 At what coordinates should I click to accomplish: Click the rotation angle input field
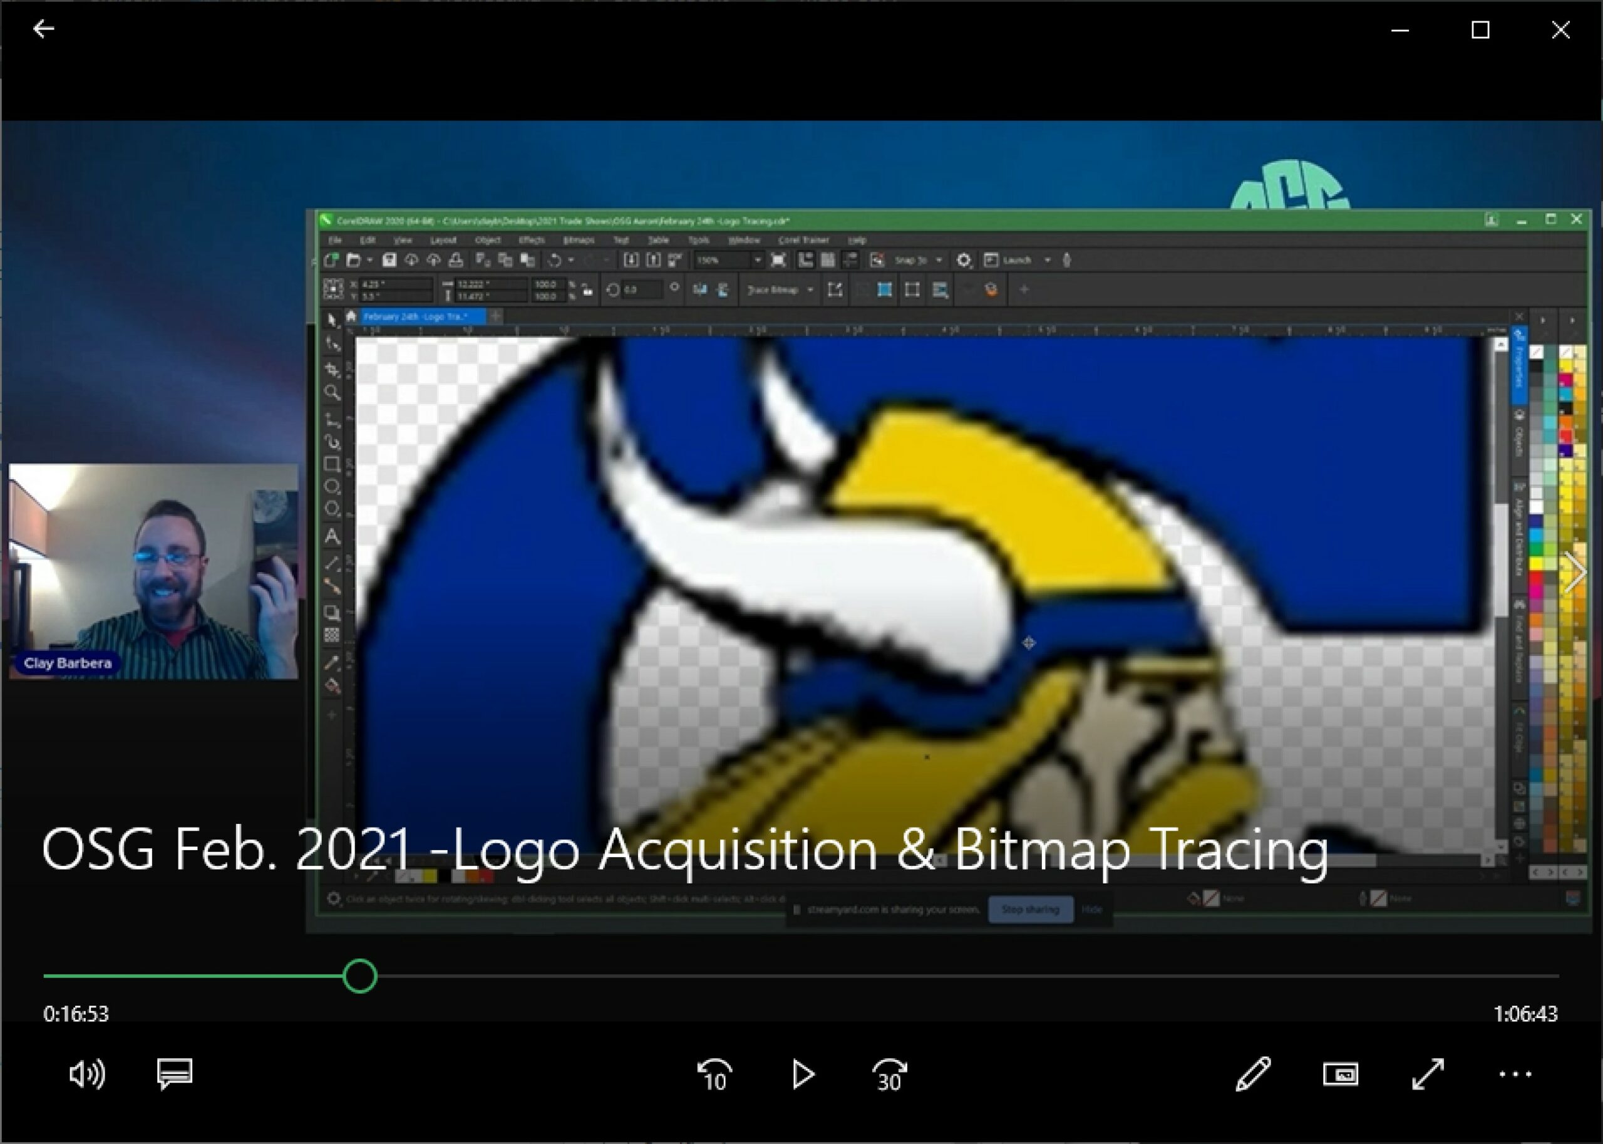pyautogui.click(x=642, y=289)
